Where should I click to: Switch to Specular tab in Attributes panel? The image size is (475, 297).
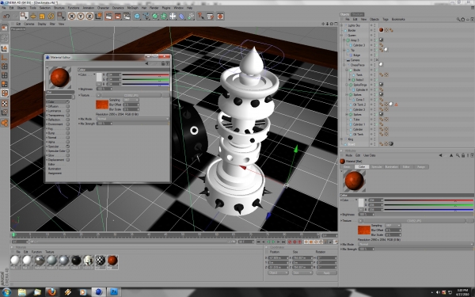[x=377, y=166]
